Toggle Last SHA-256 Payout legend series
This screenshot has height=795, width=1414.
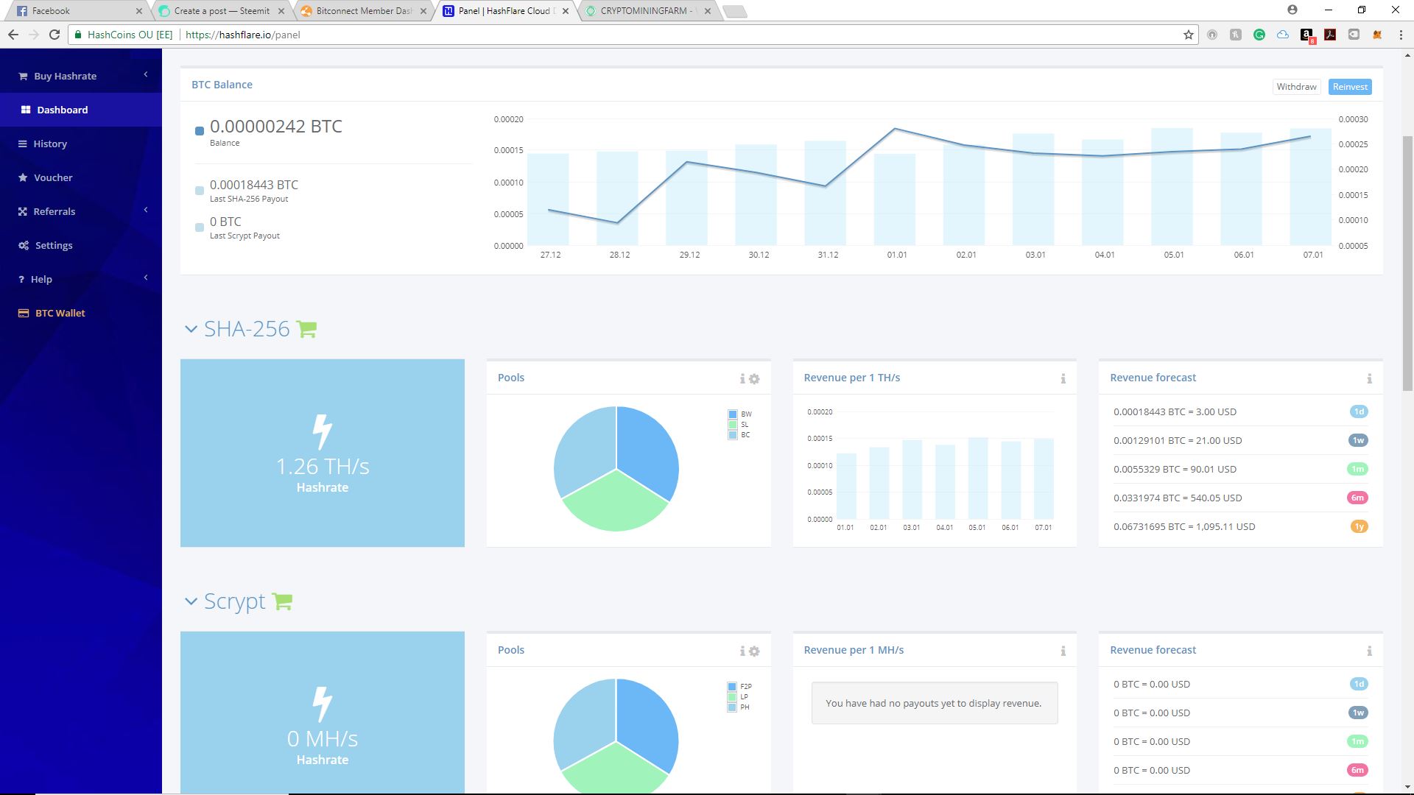tap(199, 191)
